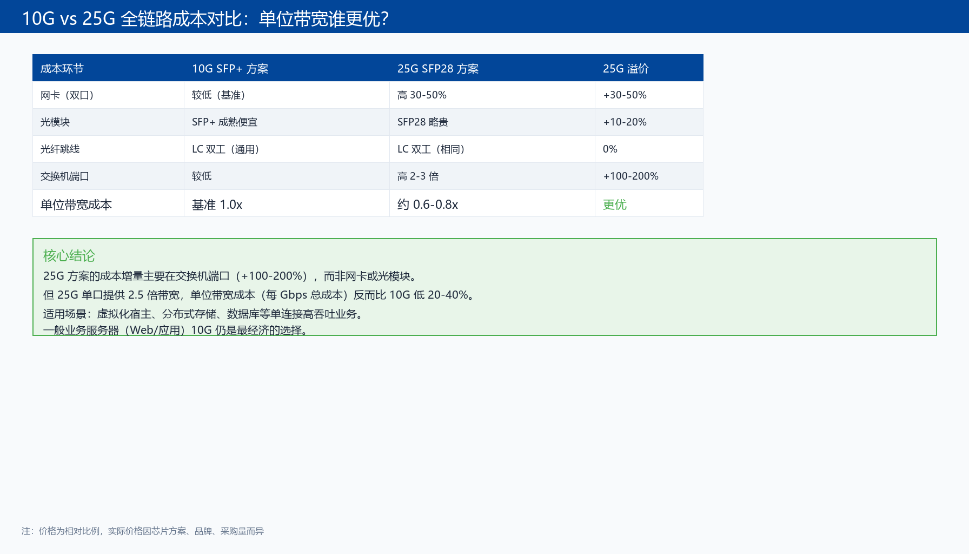969x554 pixels.
Task: Click the 约 0.6-0.8x cell
Action: [492, 203]
